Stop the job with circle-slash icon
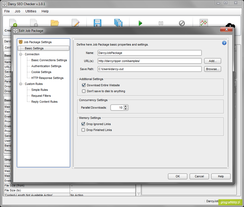 coord(182,23)
